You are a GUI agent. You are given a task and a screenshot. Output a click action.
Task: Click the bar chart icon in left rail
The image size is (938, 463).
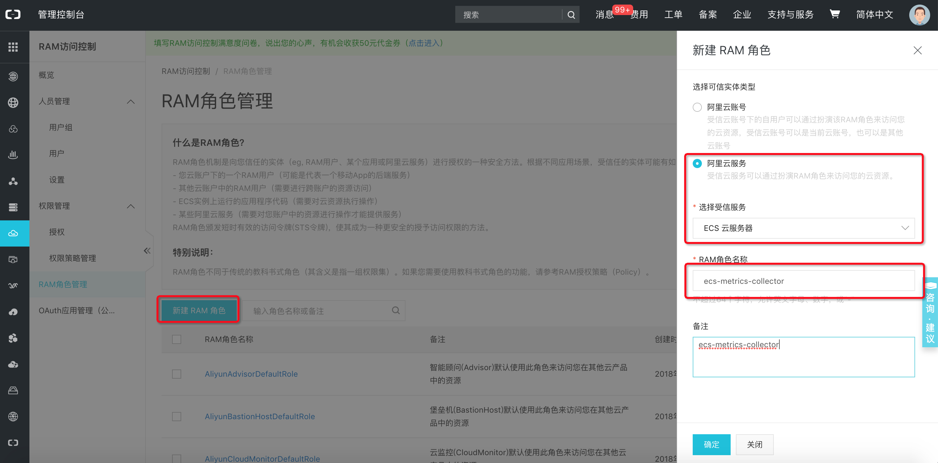pos(13,155)
